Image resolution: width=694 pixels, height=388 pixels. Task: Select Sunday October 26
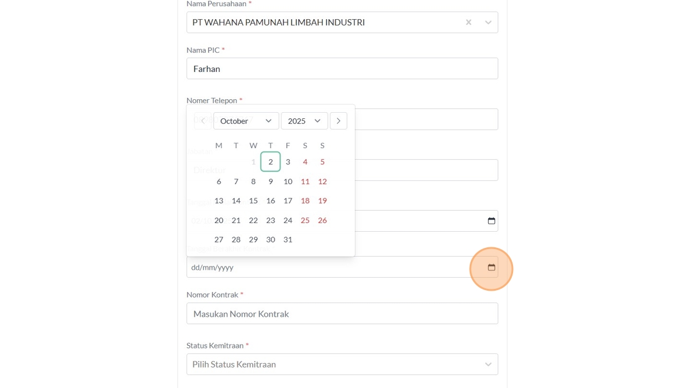point(322,220)
